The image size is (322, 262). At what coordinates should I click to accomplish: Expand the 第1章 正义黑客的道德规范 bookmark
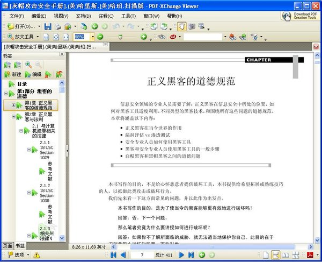point(14,105)
